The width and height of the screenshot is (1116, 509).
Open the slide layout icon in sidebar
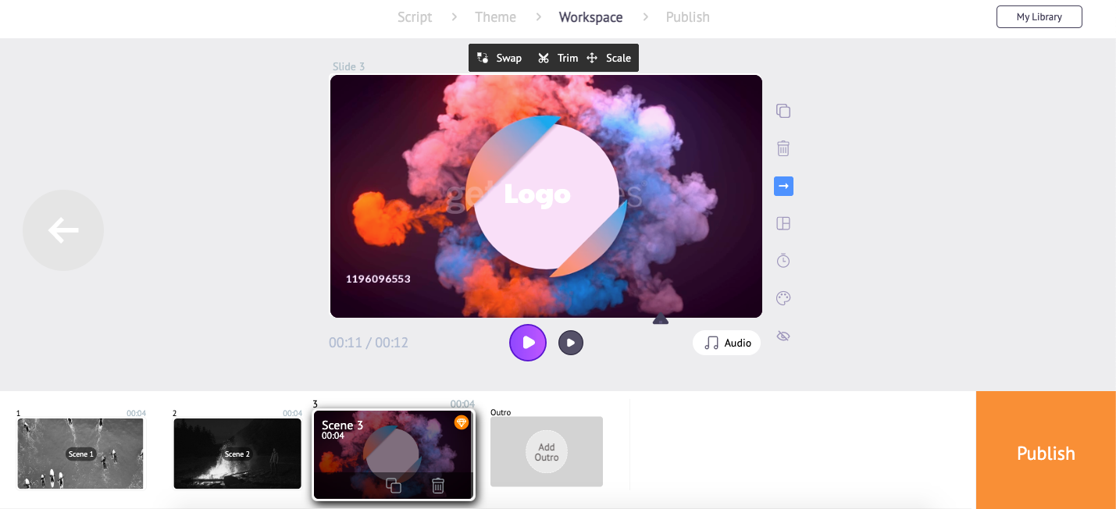pos(783,222)
